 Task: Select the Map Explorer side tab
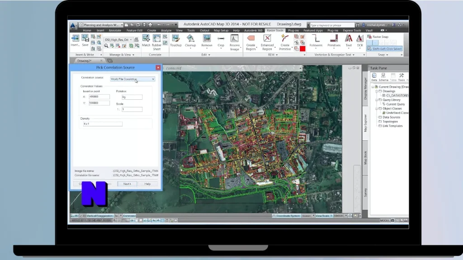tap(365, 123)
